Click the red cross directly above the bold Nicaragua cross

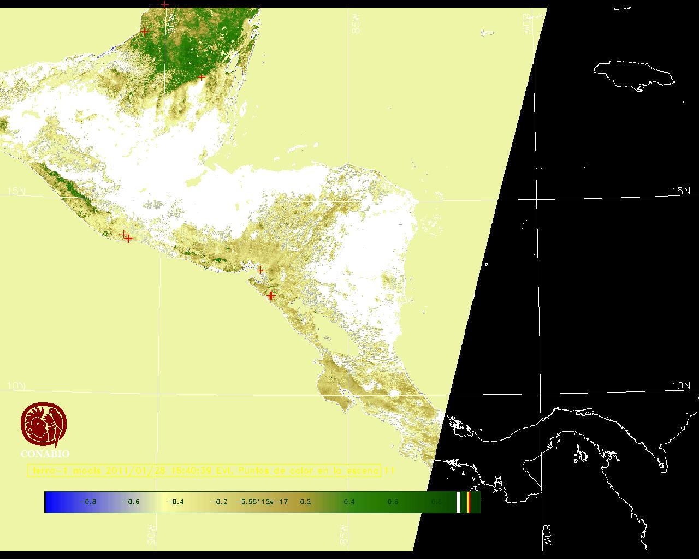click(x=260, y=270)
